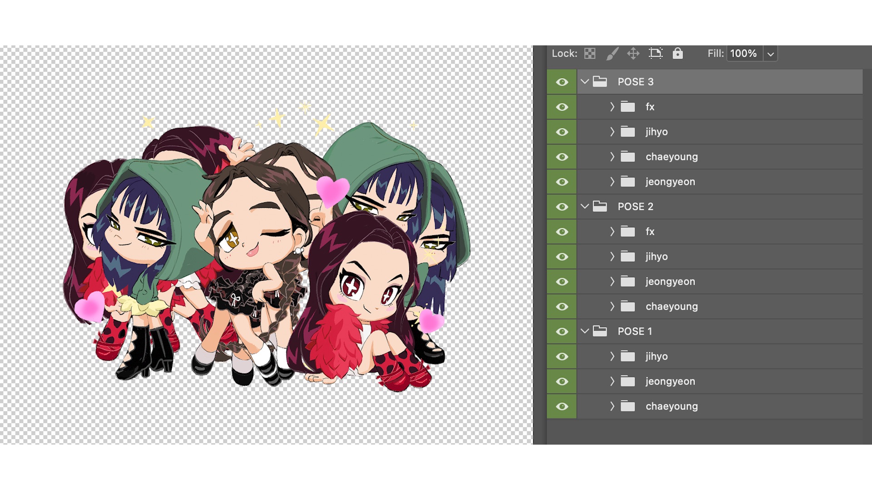Toggle visibility of POSE 2 group
This screenshot has width=872, height=490.
(562, 206)
